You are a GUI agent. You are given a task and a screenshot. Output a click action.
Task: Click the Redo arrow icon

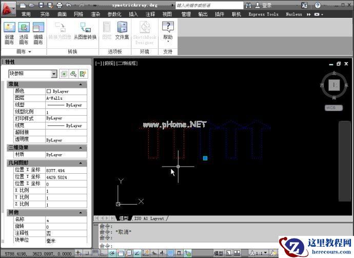pyautogui.click(x=82, y=5)
